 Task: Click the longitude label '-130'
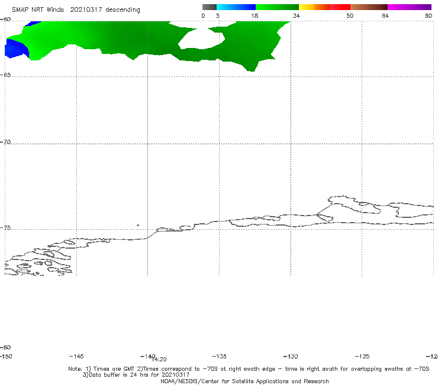tap(291, 356)
